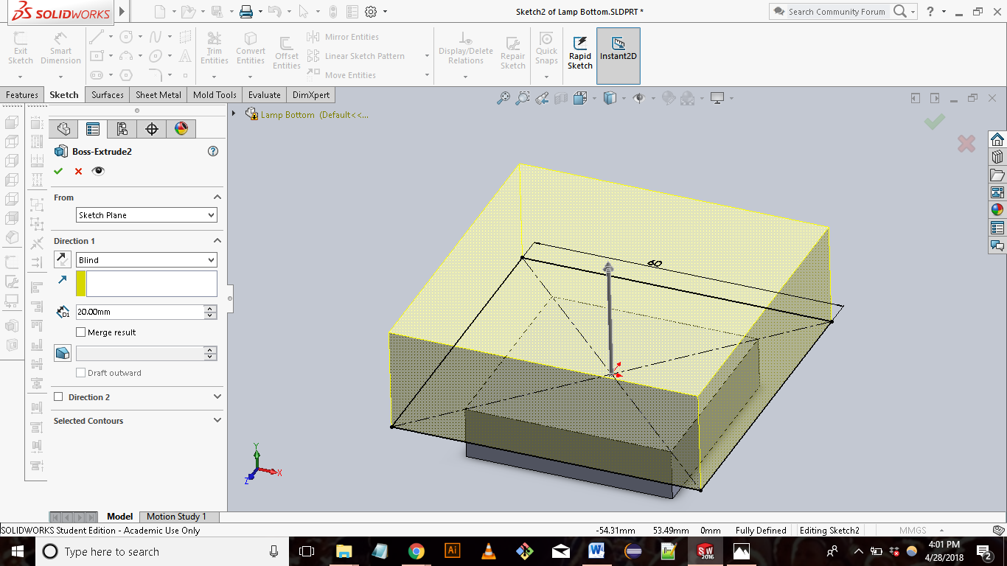This screenshot has width=1007, height=566.
Task: Open the ConfigurationManager tab
Action: [122, 129]
